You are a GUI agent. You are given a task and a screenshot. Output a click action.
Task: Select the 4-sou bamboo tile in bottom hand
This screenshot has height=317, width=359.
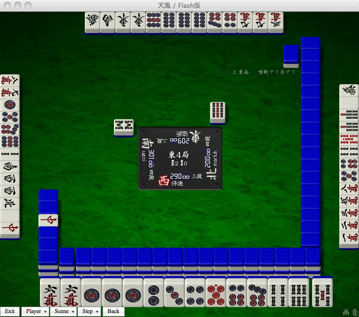tap(278, 292)
